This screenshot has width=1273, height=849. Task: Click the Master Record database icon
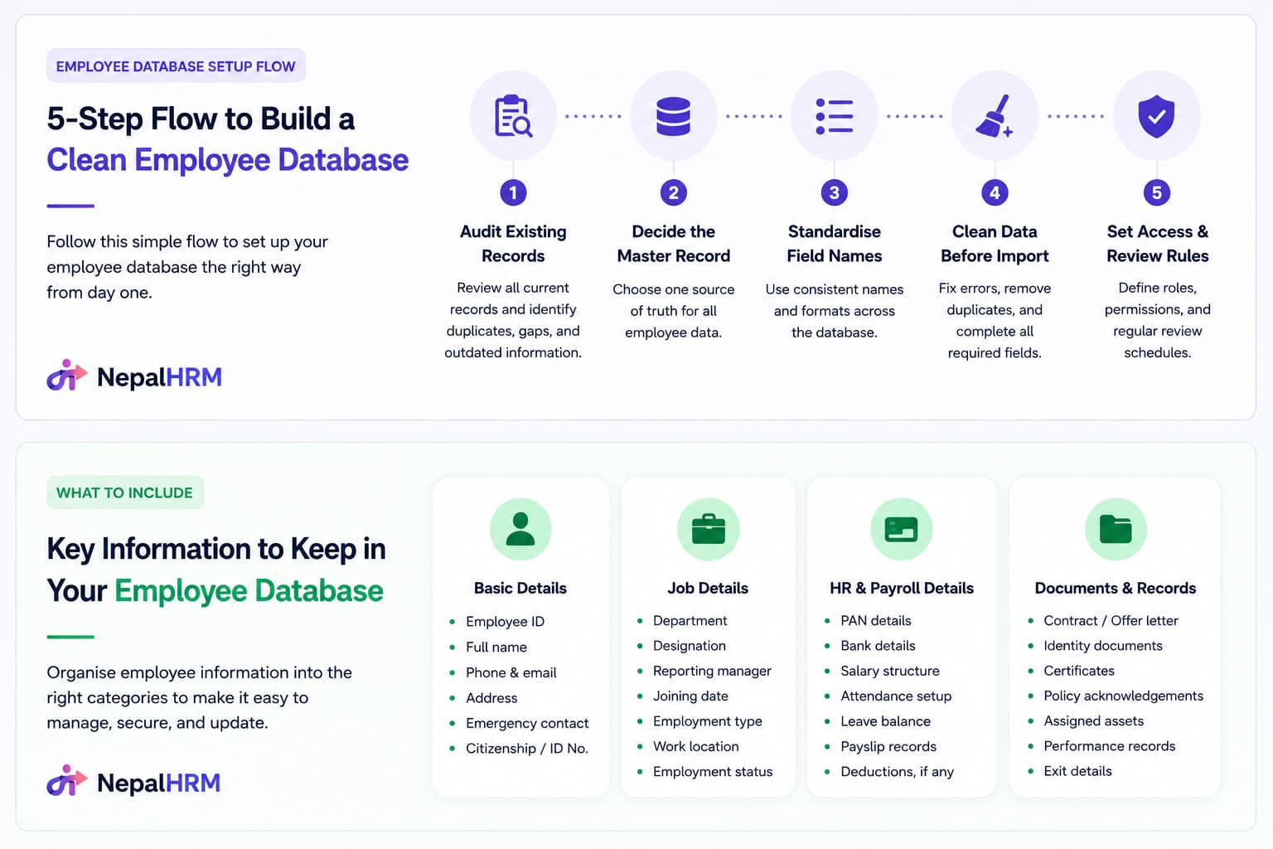point(673,116)
